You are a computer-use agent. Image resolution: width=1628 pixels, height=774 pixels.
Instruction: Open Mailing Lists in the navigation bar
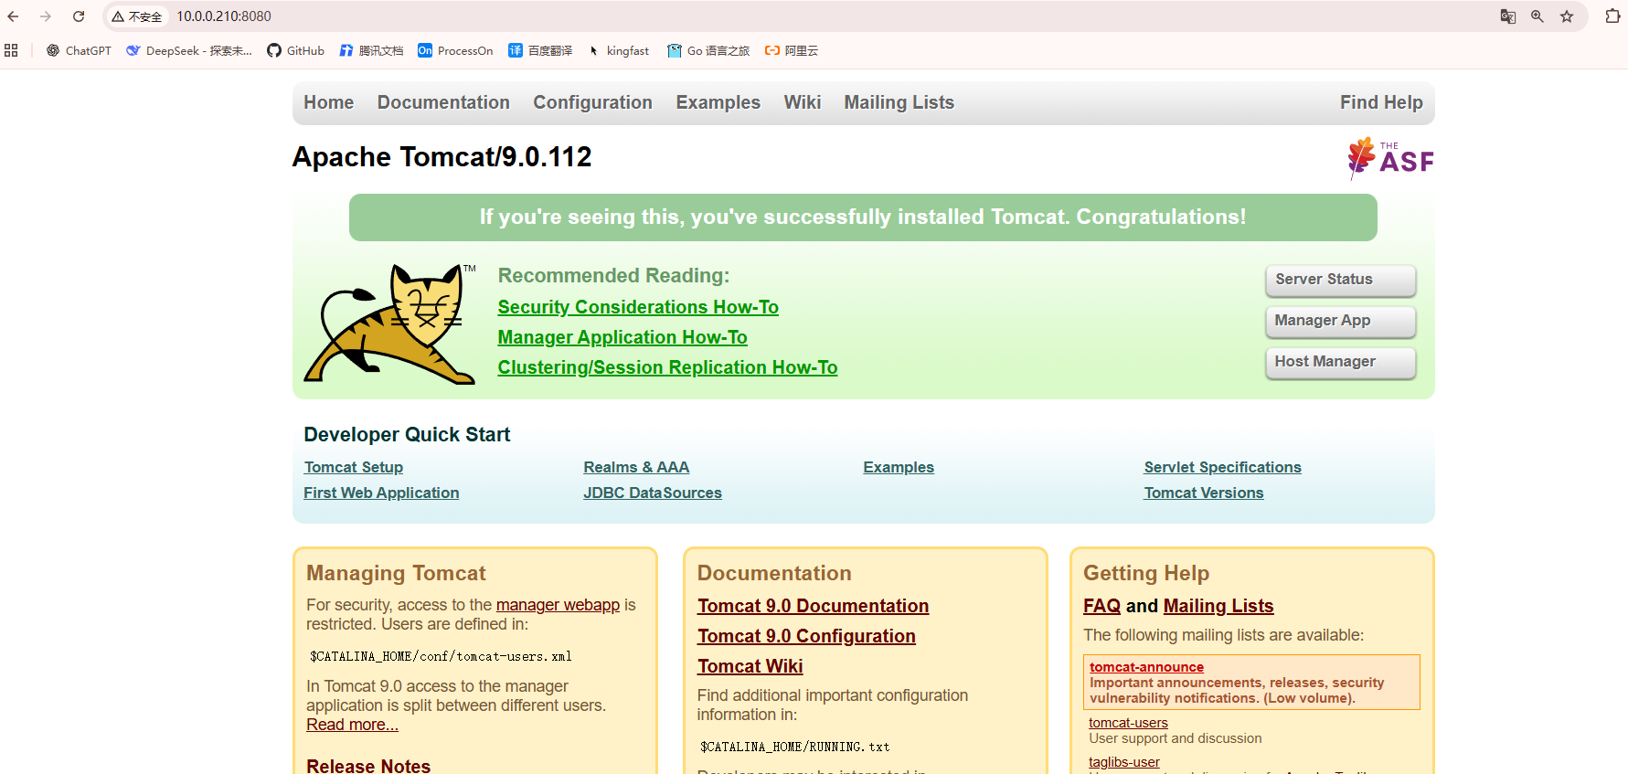(899, 102)
